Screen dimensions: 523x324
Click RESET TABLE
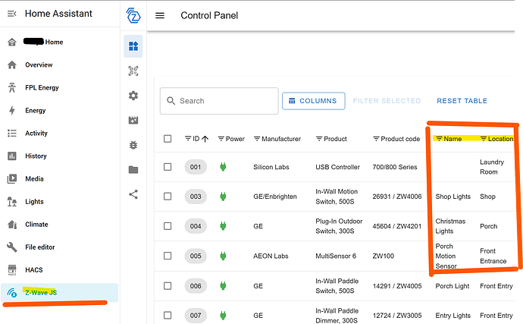(462, 101)
